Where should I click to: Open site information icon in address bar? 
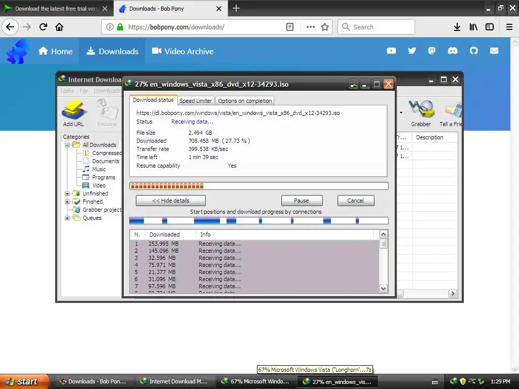tap(110, 27)
